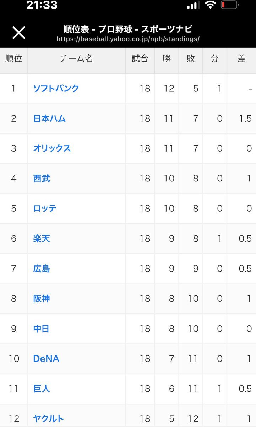256x427 pixels.
Task: Tap the チーム名 column header
Action: [76, 59]
